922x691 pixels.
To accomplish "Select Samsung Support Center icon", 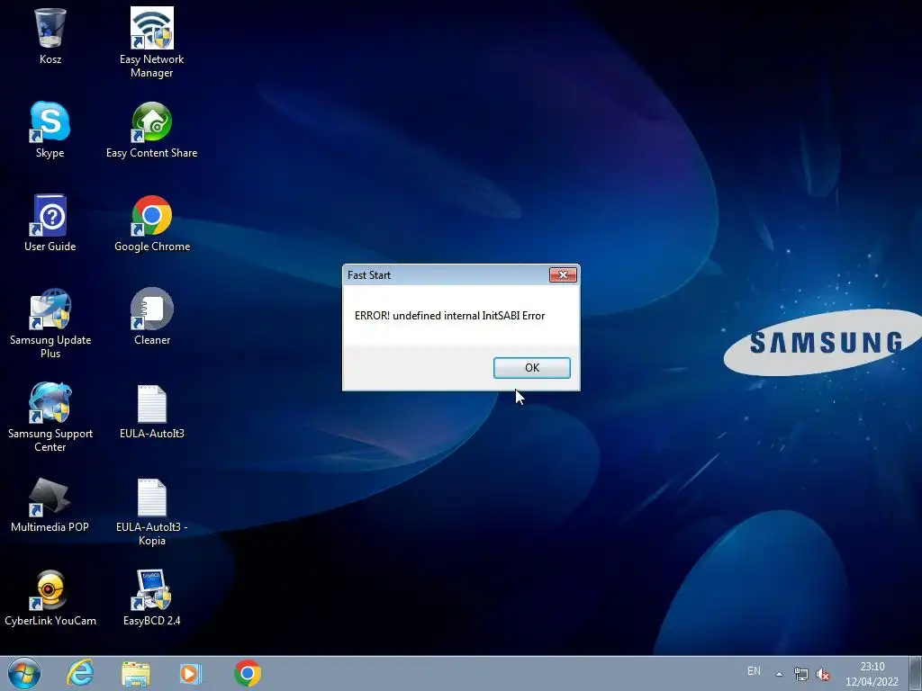I will (50, 417).
